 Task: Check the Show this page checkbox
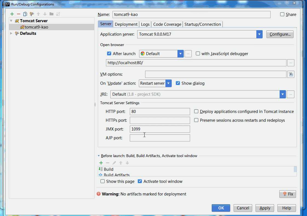pyautogui.click(x=103, y=181)
